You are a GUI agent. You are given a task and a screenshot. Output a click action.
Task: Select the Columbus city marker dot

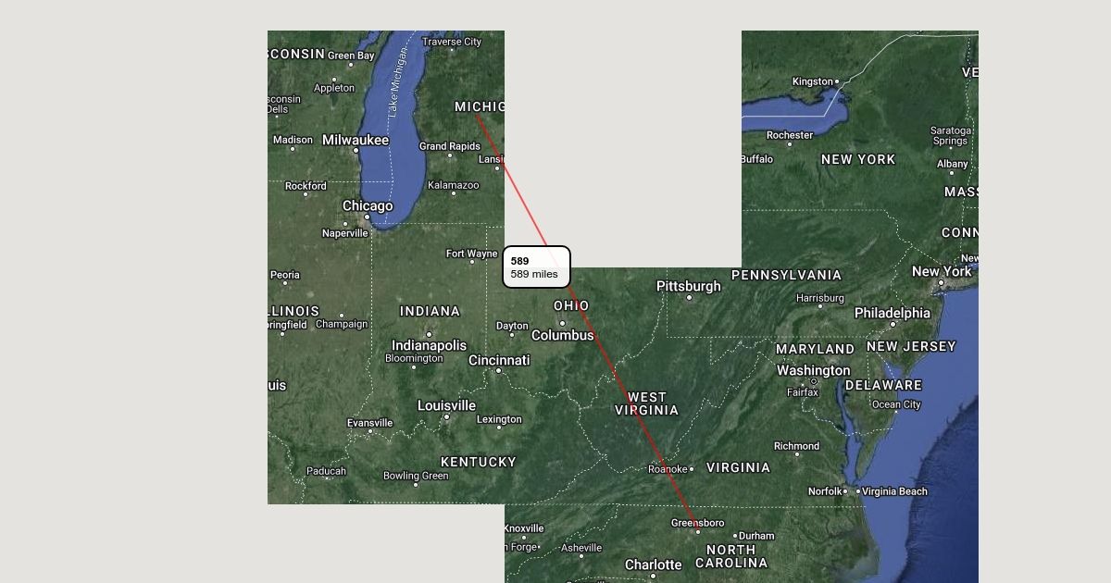562,324
